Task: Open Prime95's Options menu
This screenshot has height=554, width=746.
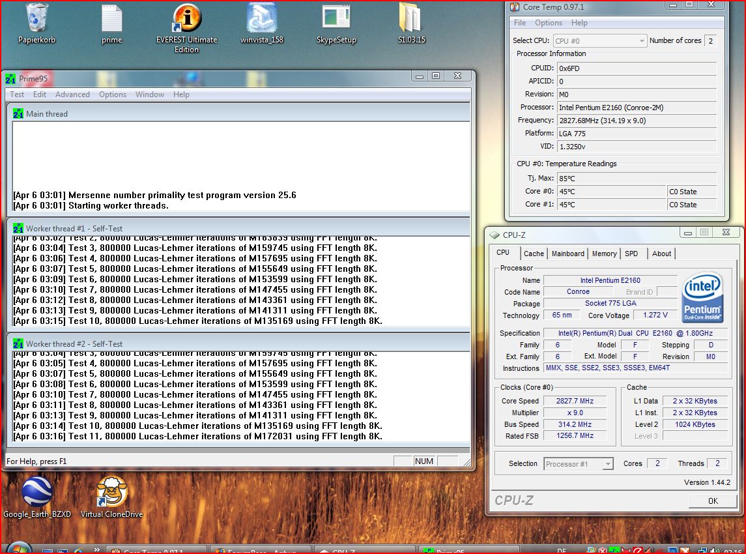Action: tap(113, 95)
